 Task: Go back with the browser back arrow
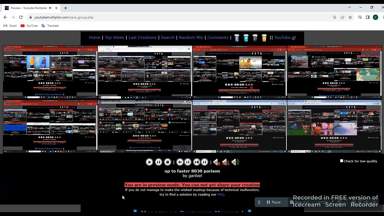click(x=5, y=17)
